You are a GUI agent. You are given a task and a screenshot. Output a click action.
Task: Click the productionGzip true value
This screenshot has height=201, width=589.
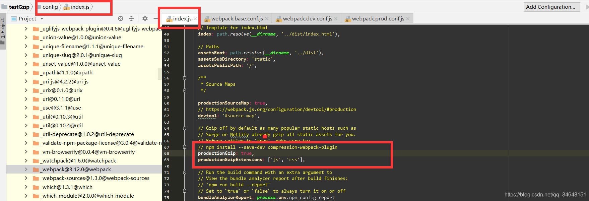pos(246,153)
